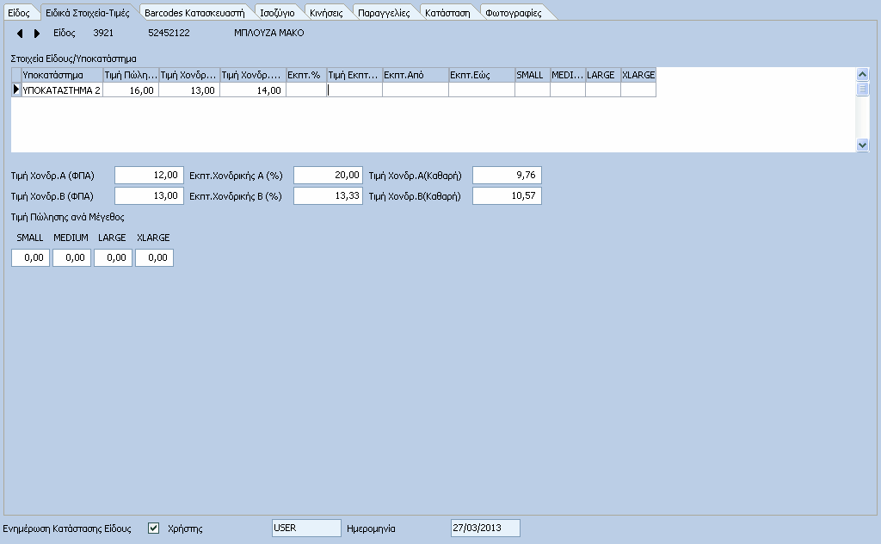Open the Είδος tab

point(19,12)
